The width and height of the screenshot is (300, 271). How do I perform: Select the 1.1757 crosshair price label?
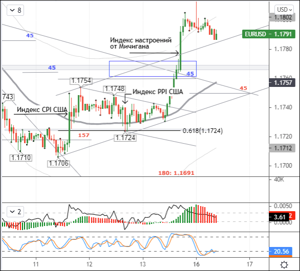pyautogui.click(x=282, y=83)
